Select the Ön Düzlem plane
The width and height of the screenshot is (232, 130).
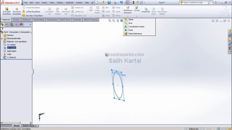[x=11, y=45]
